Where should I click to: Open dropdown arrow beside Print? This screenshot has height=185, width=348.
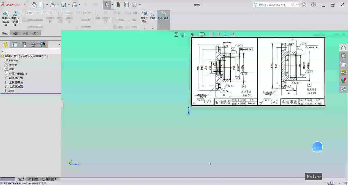point(80,5)
